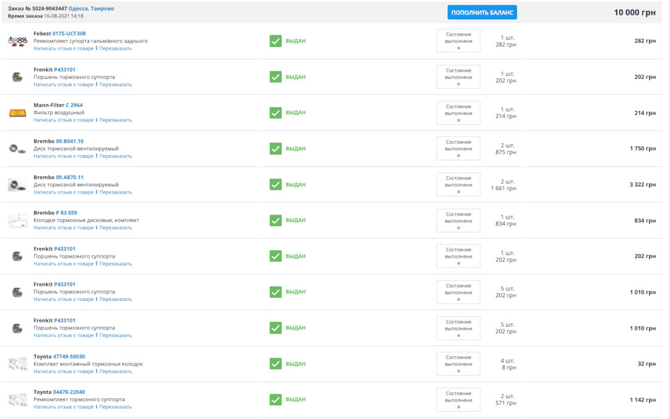Screen dimensions: 670x419
Task: Click Перезаказать for Toyota 04478-22040
Action: coord(115,407)
